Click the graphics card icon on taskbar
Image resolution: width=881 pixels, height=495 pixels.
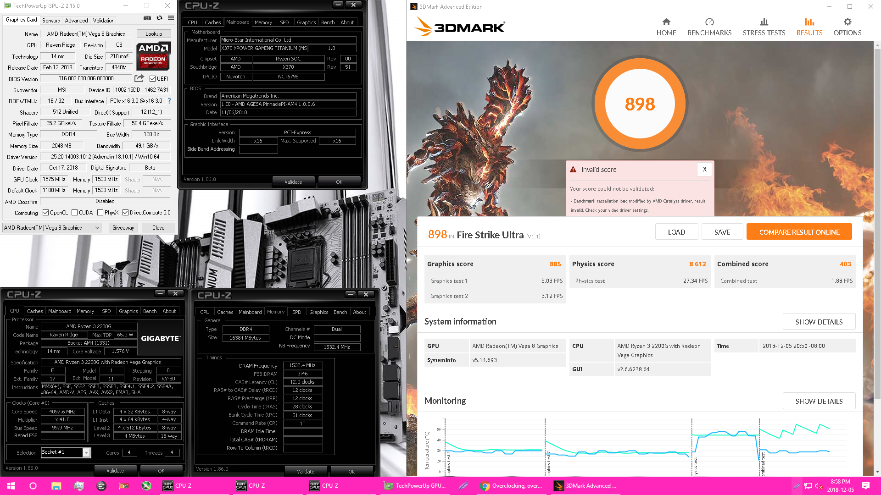point(123,486)
